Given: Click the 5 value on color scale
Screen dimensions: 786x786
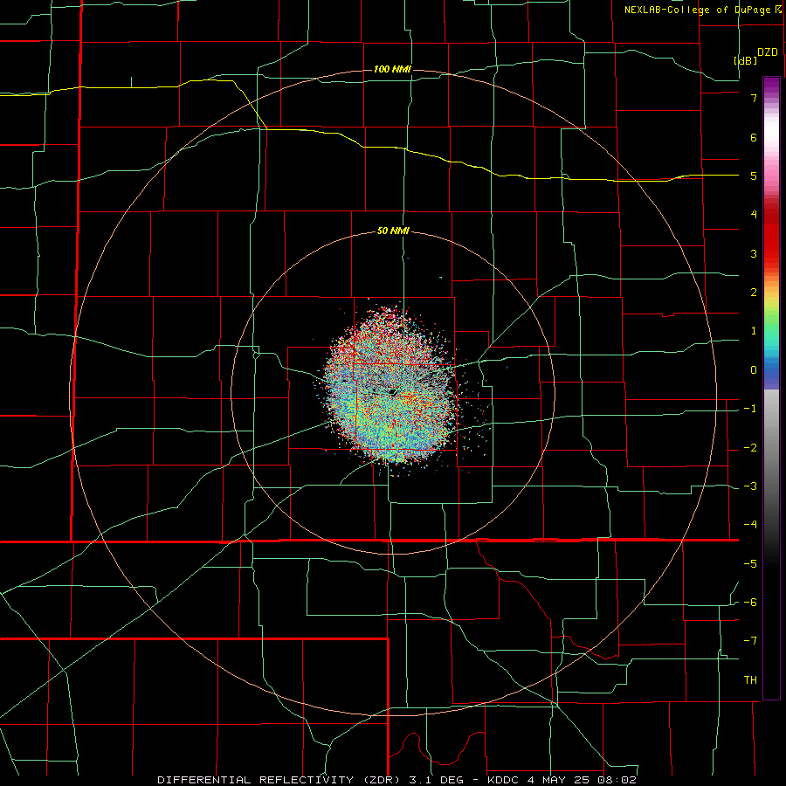Looking at the screenshot, I should pos(754,176).
